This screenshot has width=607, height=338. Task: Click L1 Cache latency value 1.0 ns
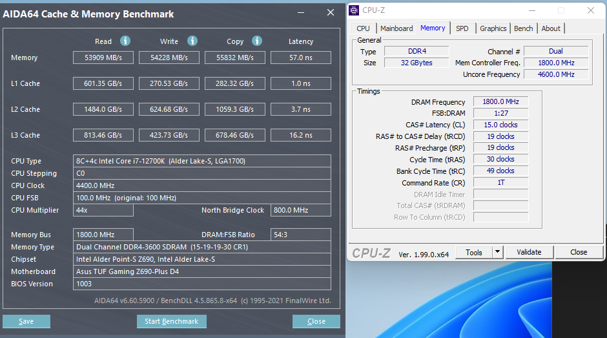301,83
